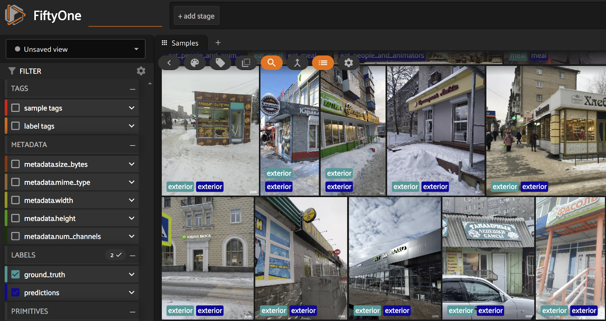Toggle the orange list view button

click(x=323, y=63)
